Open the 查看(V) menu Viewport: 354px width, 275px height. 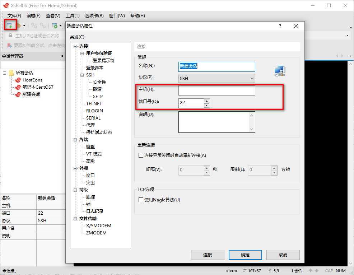click(53, 15)
